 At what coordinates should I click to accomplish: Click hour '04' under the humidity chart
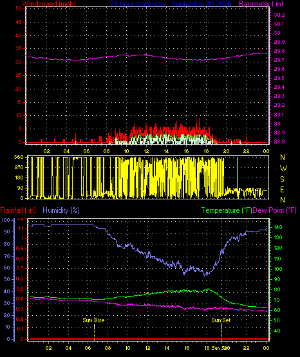click(x=68, y=348)
